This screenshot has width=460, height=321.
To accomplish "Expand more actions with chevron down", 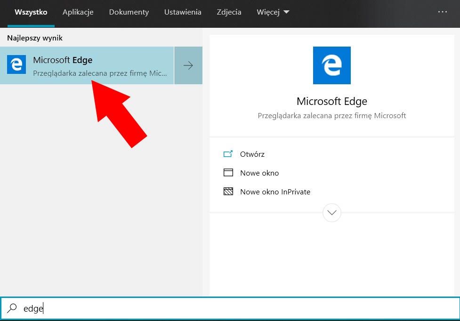I will tap(332, 213).
